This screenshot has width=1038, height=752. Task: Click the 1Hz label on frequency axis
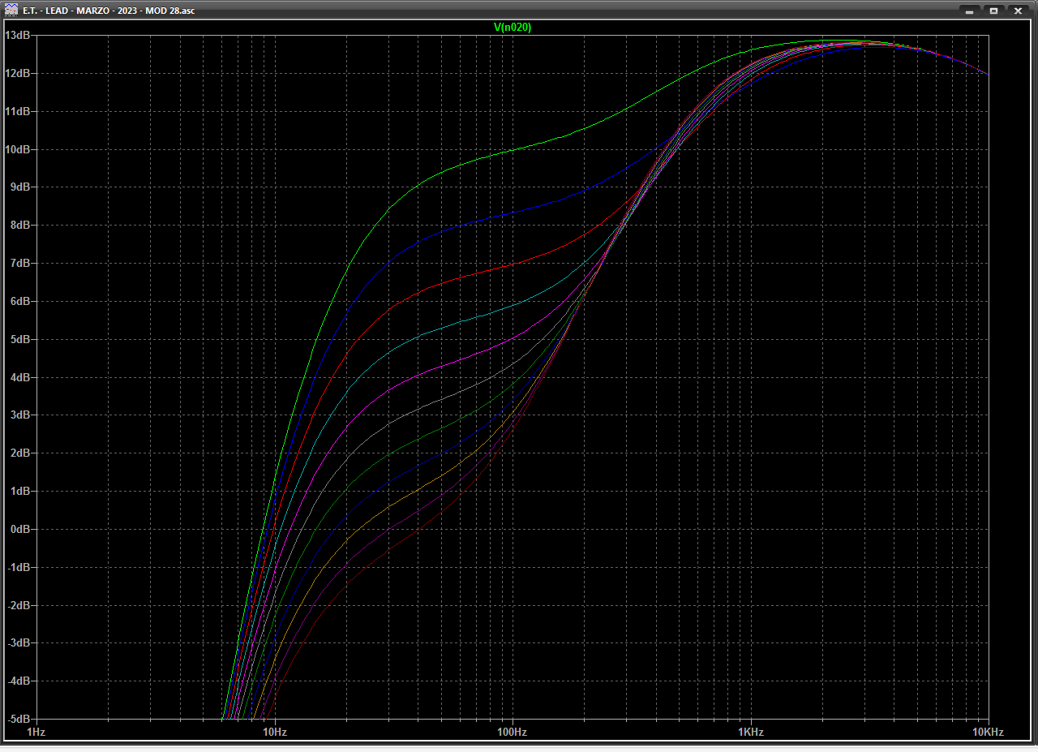click(36, 732)
